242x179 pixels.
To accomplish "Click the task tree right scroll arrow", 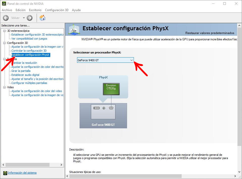I will (61, 165).
